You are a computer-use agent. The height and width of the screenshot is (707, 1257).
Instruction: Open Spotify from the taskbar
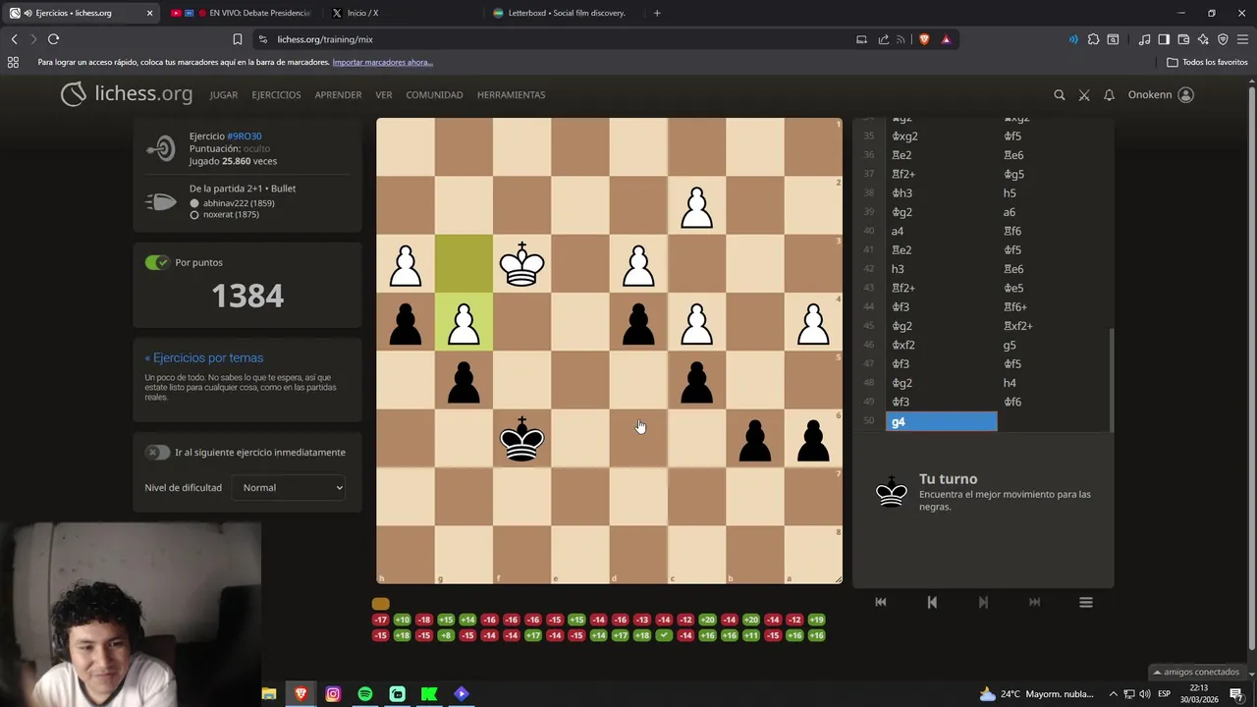(365, 694)
